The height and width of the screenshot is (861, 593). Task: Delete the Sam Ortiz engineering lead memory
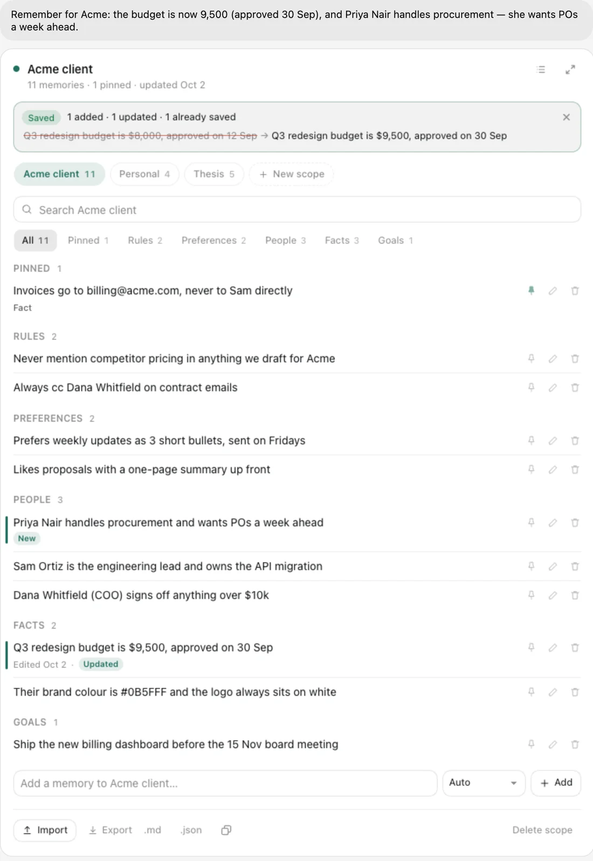[x=575, y=566]
